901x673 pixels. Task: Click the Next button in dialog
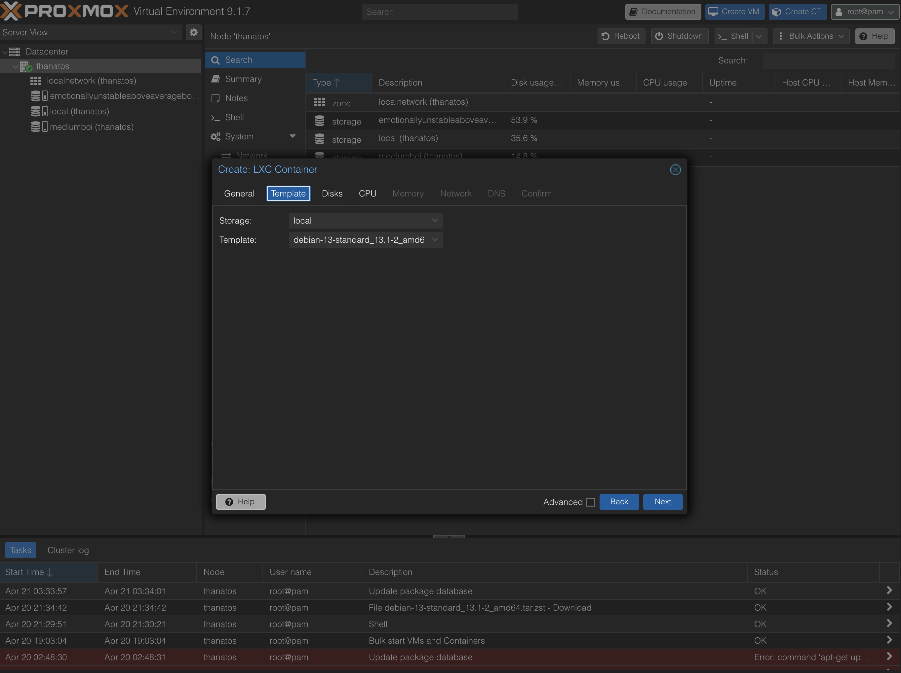663,502
